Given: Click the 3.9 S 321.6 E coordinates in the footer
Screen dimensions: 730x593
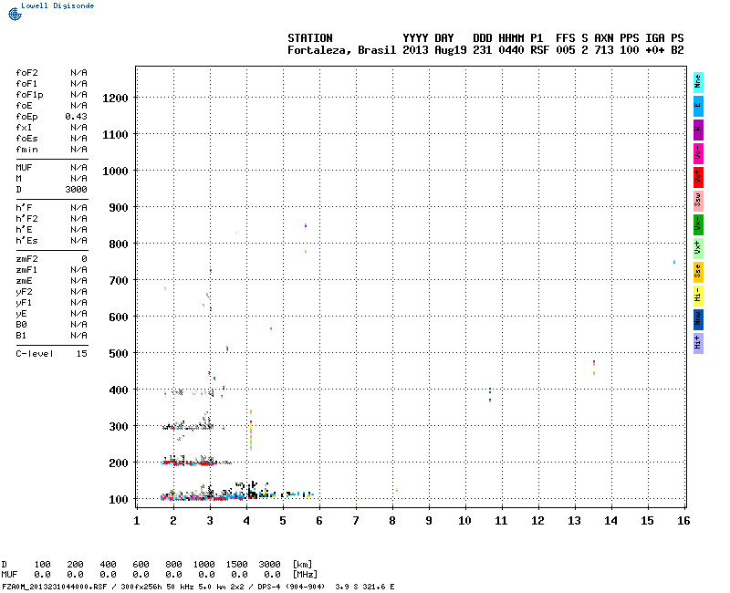Looking at the screenshot, I should [364, 587].
